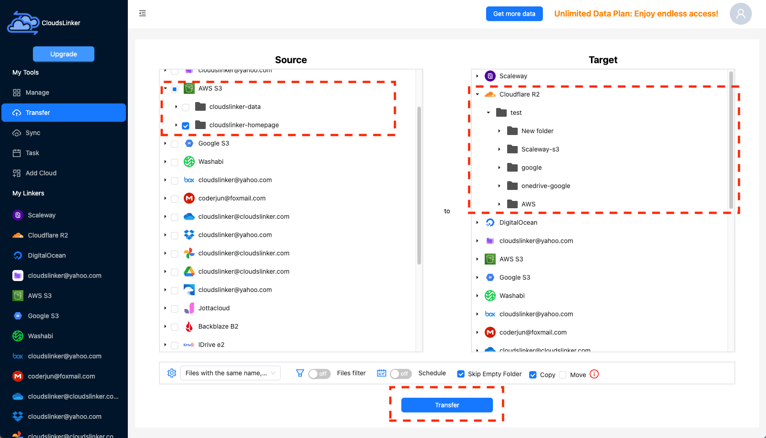Click the Upgrade button
The width and height of the screenshot is (766, 438).
coord(64,54)
